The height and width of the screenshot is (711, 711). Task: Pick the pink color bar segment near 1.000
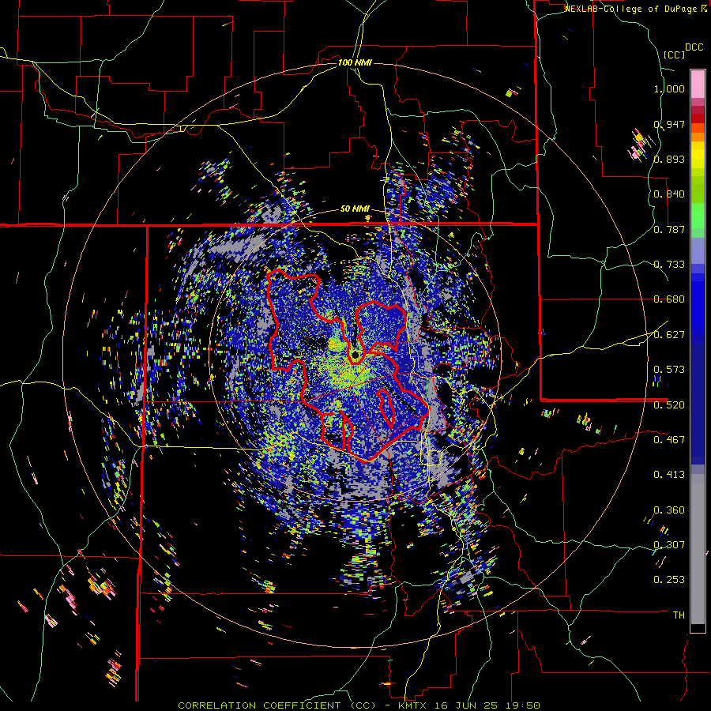pos(698,84)
